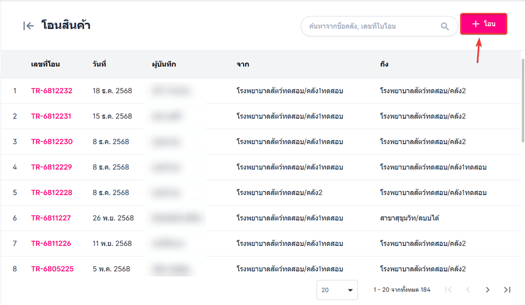Click the vertical scrollbar on the table

(523, 101)
